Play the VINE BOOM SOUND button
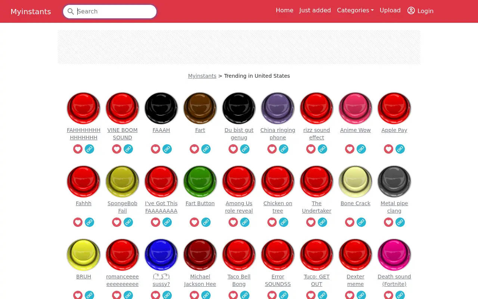This screenshot has height=299, width=478. [x=122, y=108]
